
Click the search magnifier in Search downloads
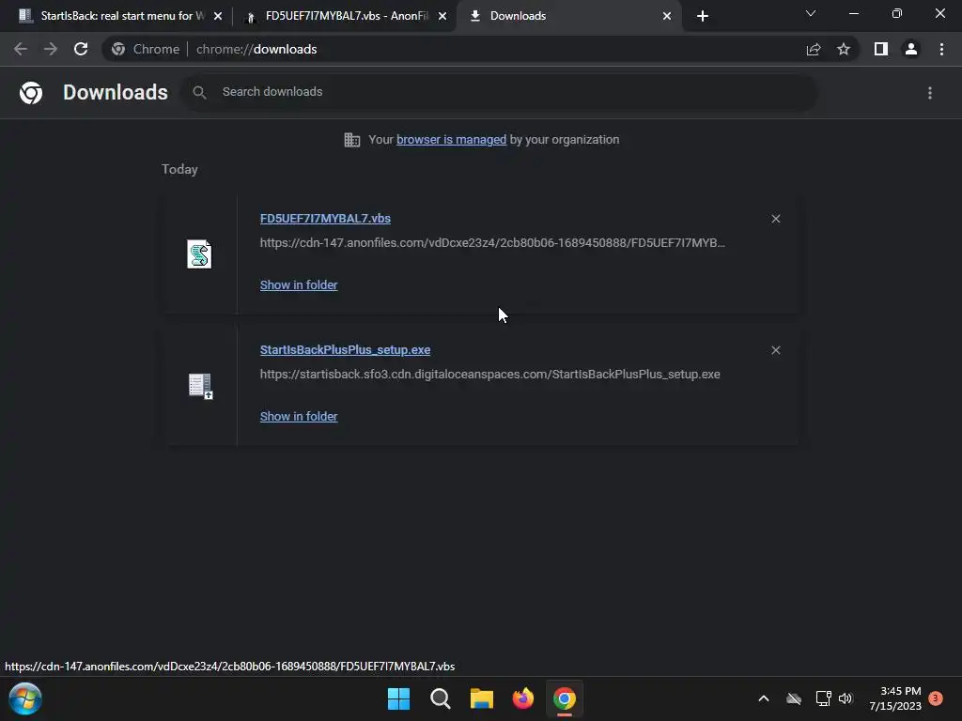(199, 92)
